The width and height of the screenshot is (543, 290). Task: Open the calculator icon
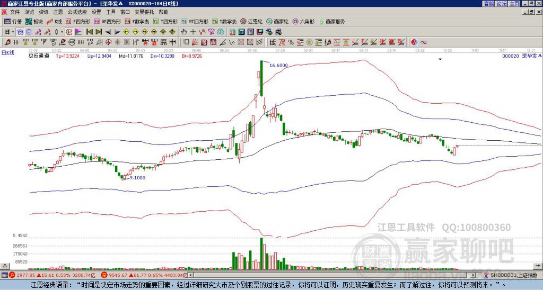[241, 32]
